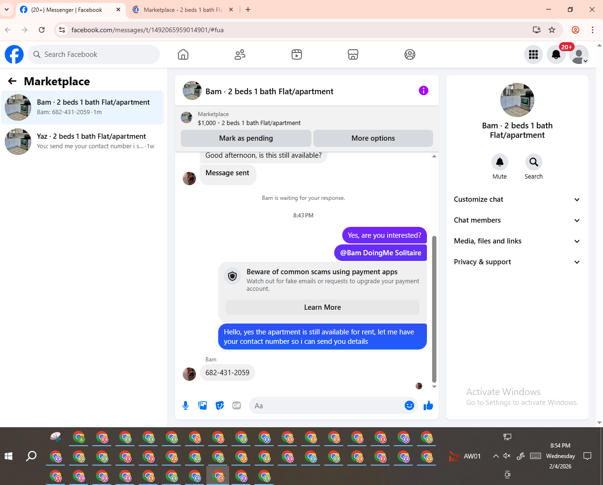The height and width of the screenshot is (485, 603).
Task: Open More options for the listing
Action: (x=373, y=138)
